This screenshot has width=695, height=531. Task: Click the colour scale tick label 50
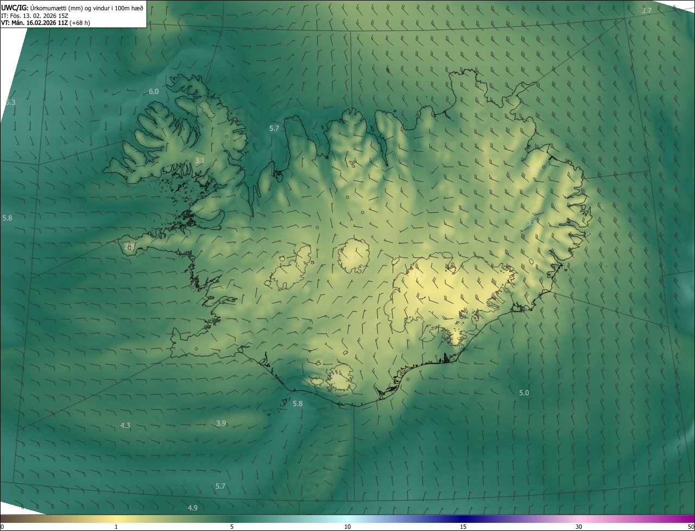pyautogui.click(x=691, y=527)
